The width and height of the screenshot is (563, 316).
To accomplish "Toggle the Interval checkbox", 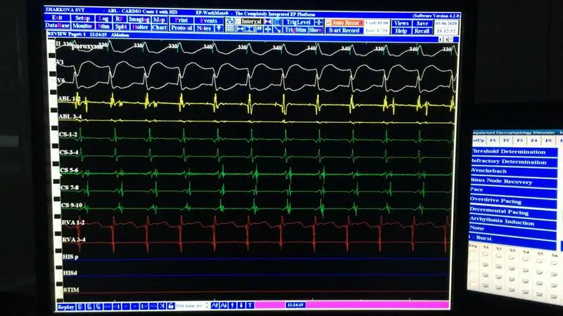I will [238, 22].
